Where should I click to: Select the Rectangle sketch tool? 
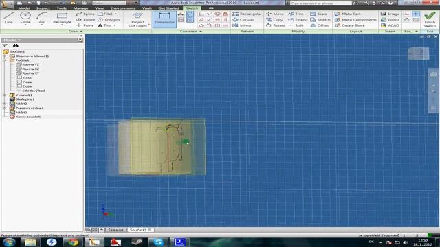pos(62,18)
